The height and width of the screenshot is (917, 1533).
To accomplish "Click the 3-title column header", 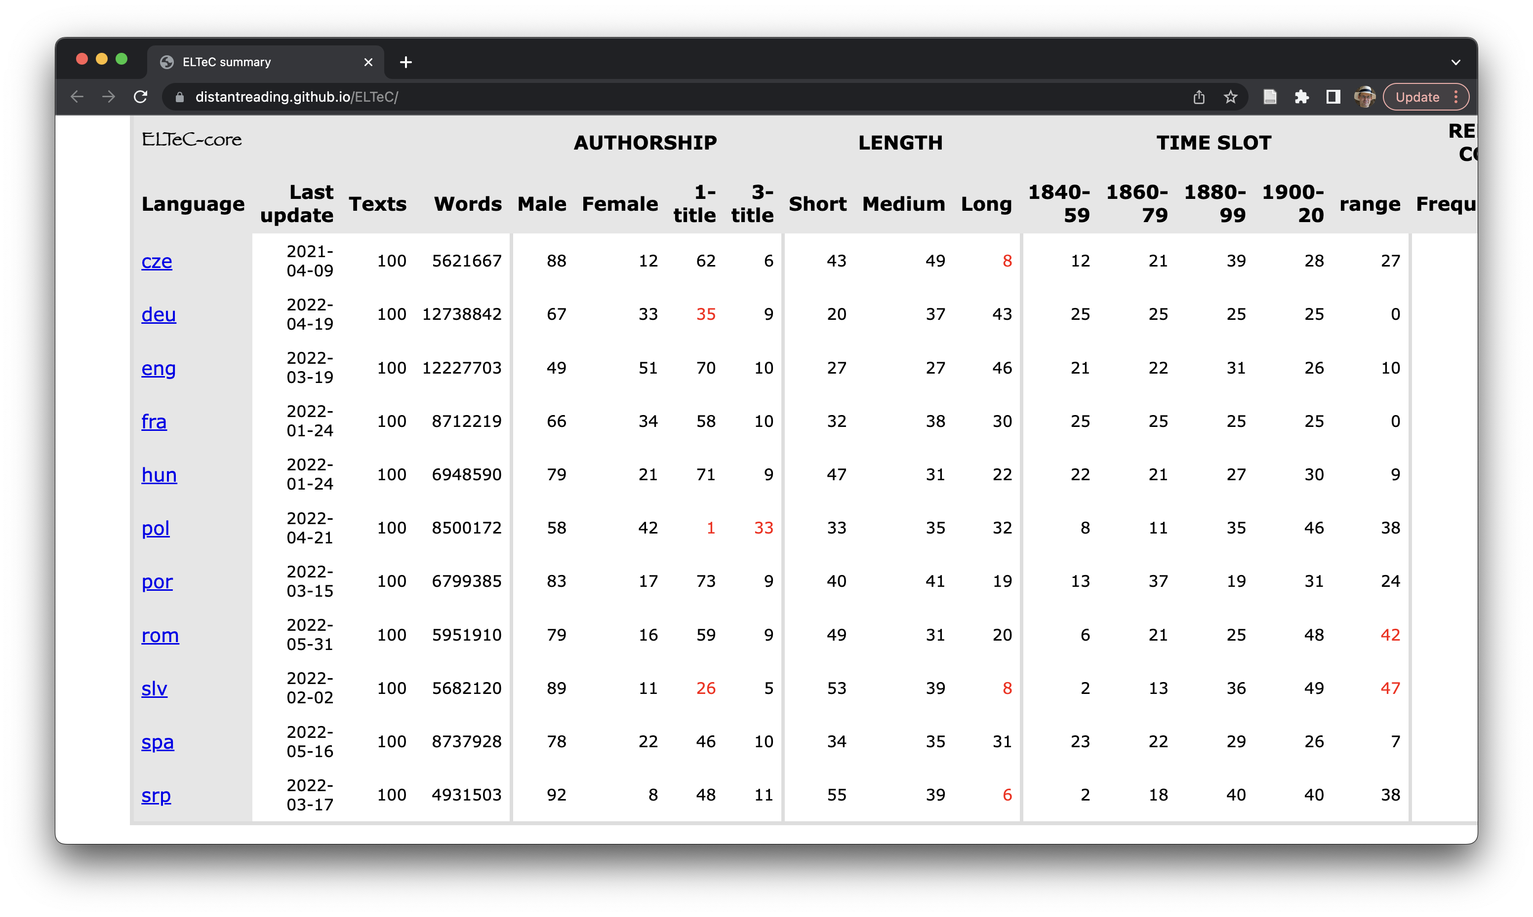I will pyautogui.click(x=752, y=203).
